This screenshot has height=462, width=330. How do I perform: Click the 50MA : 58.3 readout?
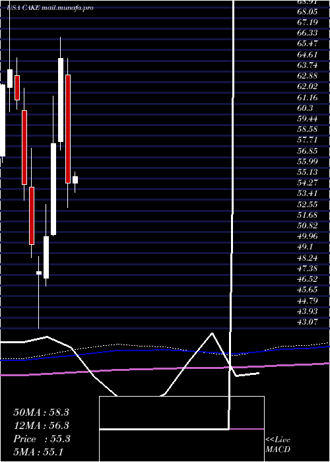pos(41,412)
